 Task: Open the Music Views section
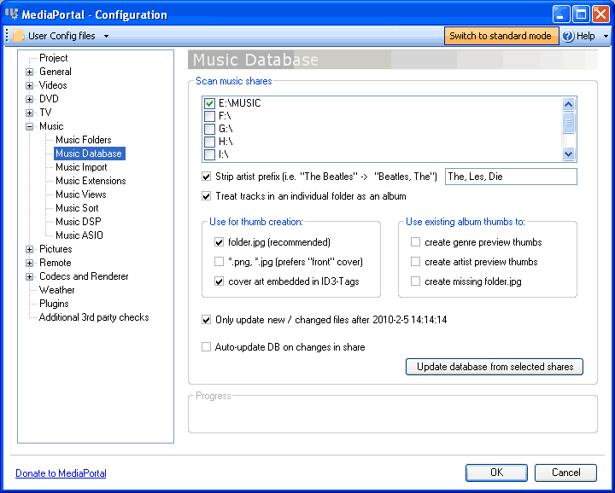(81, 194)
